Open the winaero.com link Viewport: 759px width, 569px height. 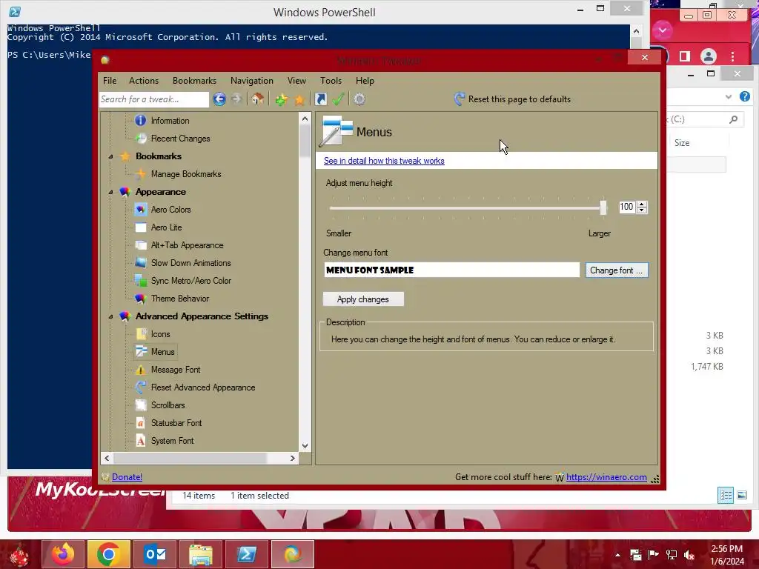tap(606, 477)
